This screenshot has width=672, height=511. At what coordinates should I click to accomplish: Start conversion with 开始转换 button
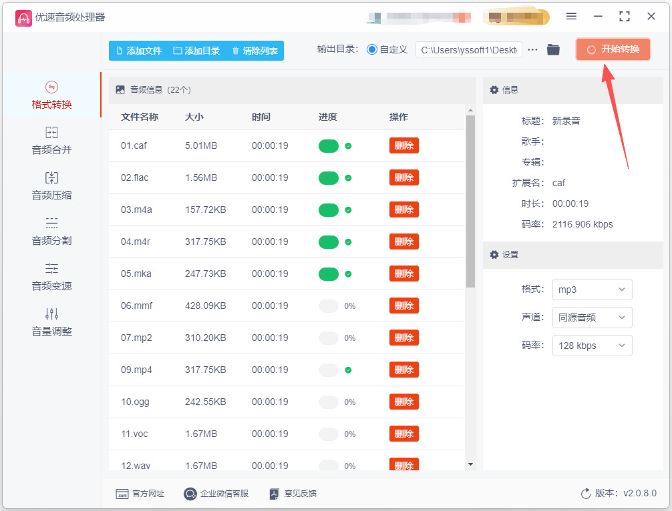(613, 49)
